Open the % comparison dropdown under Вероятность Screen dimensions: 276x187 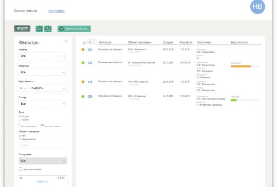(23, 88)
